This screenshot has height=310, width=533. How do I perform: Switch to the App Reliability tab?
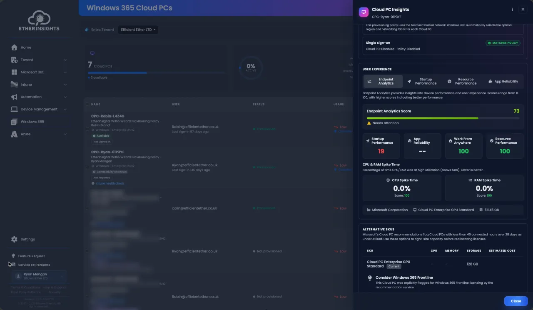click(x=503, y=81)
